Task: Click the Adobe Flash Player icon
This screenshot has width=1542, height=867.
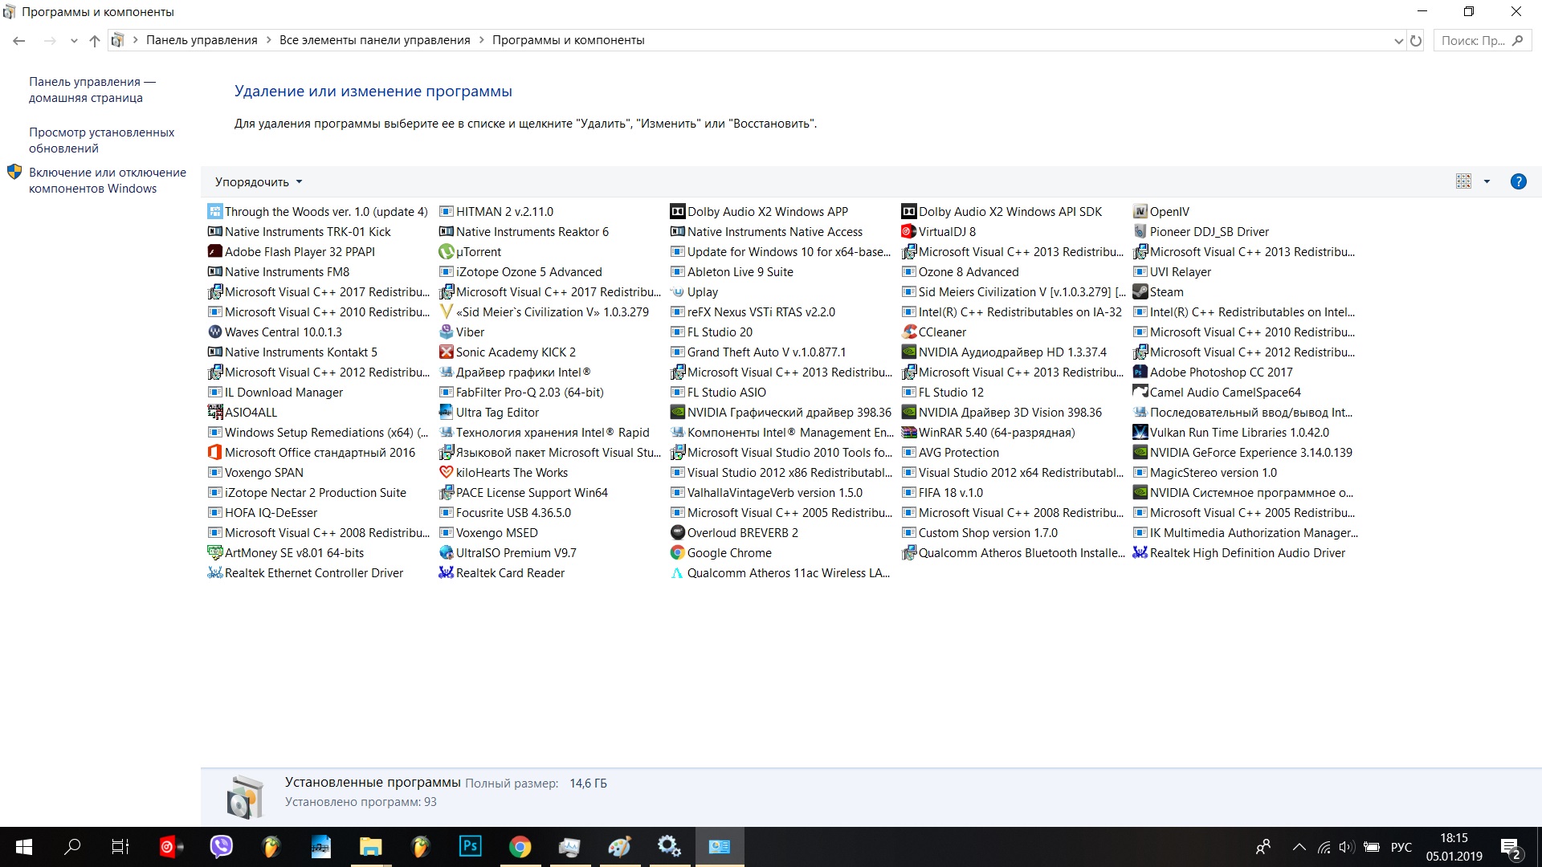Action: (x=215, y=252)
